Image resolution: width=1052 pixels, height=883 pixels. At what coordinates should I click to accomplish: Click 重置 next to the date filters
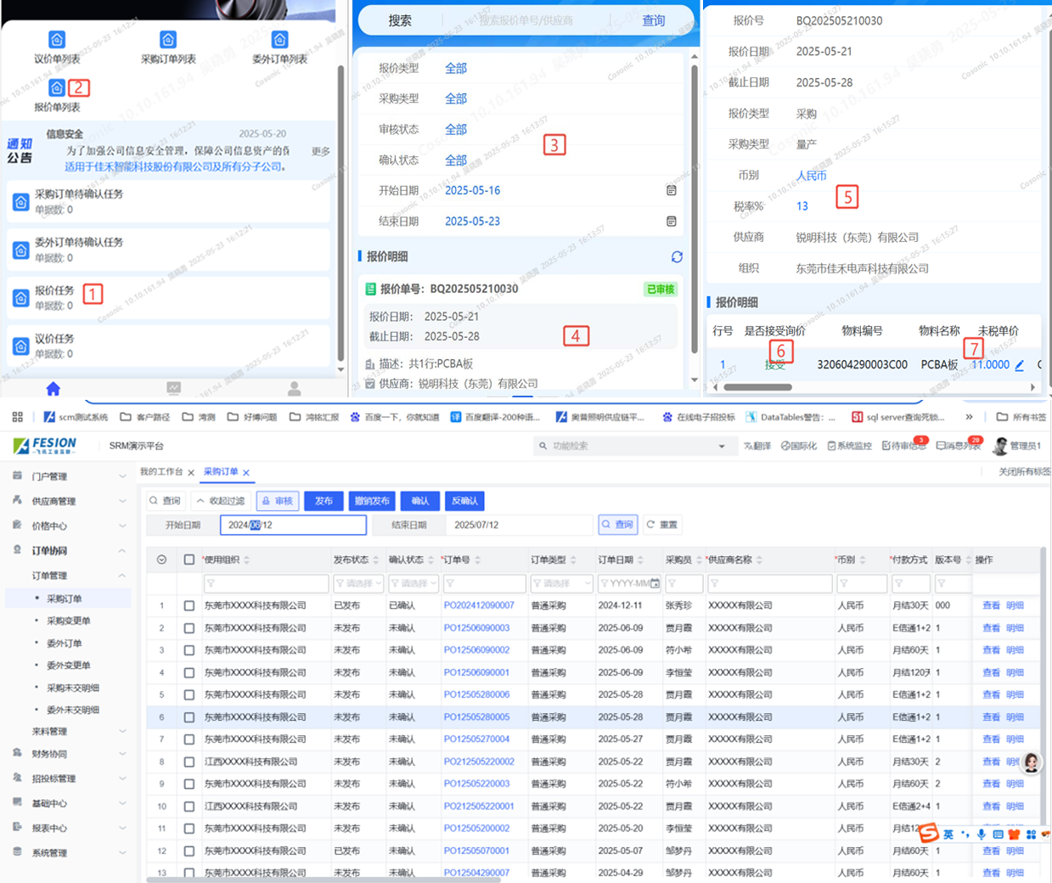(x=662, y=525)
